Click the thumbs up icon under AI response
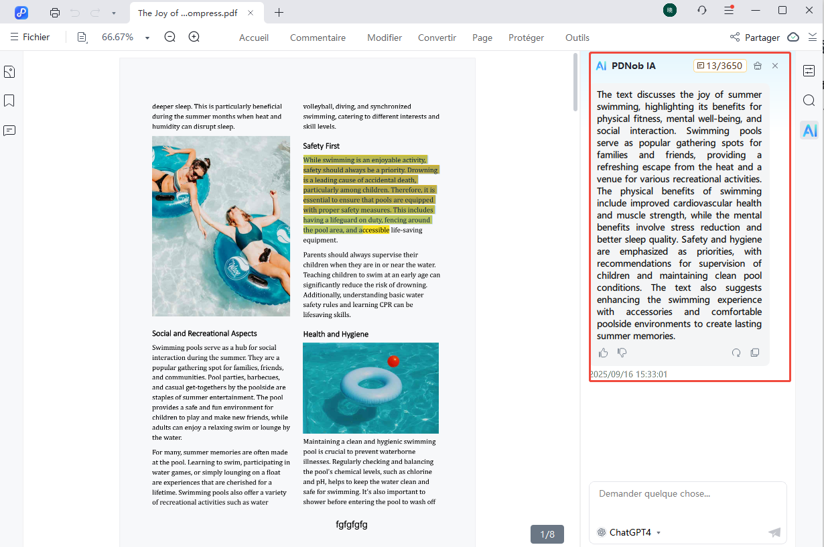Screen dimensions: 824x547 point(604,353)
